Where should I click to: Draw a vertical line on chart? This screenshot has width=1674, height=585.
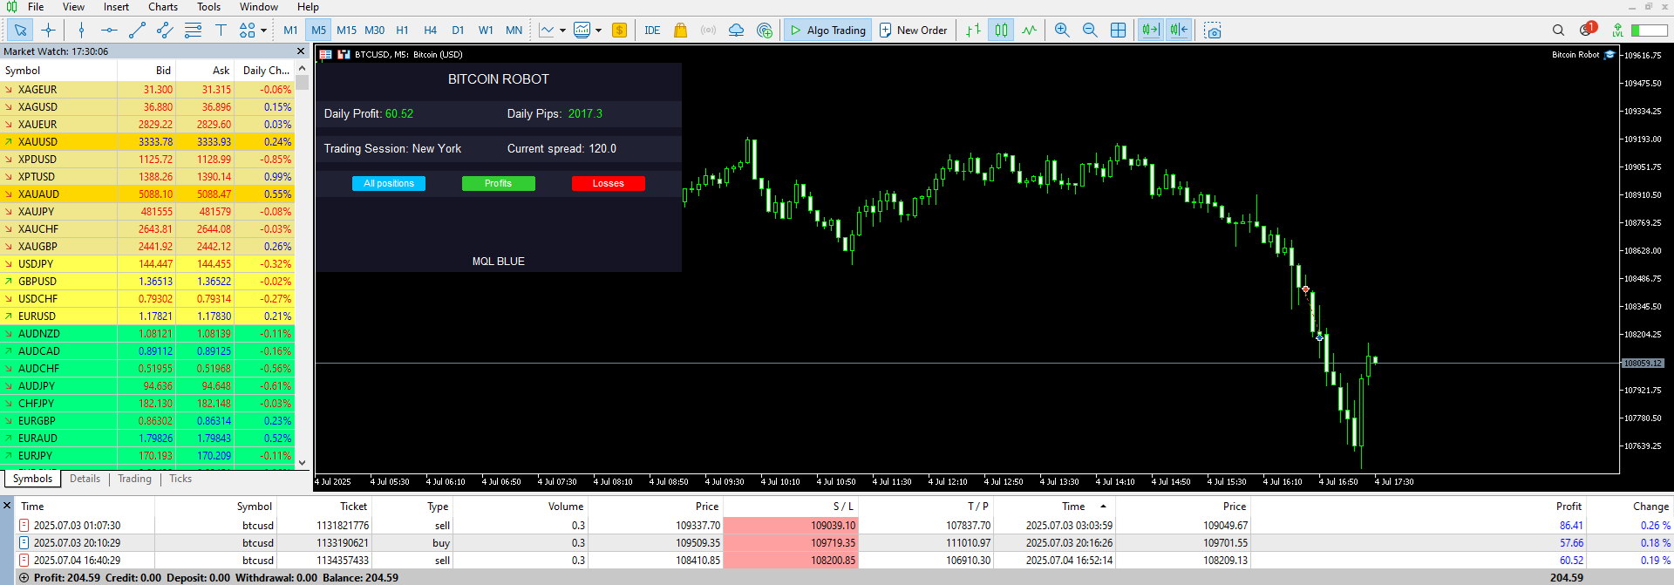(81, 31)
